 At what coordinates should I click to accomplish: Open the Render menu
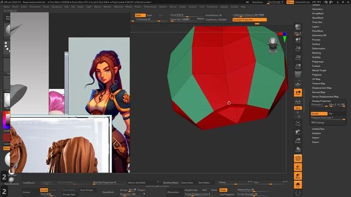click(x=163, y=7)
